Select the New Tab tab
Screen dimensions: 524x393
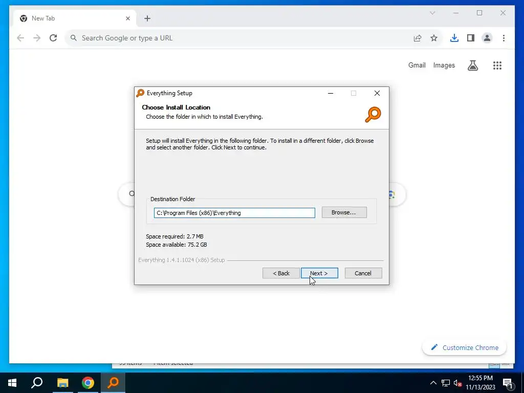coord(75,18)
